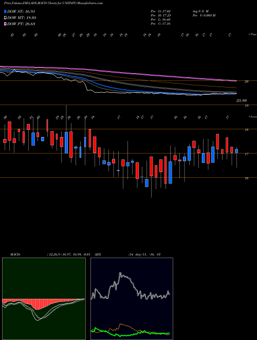Click the 25.80 price label
Screen dimensions: 257x340
point(242,100)
